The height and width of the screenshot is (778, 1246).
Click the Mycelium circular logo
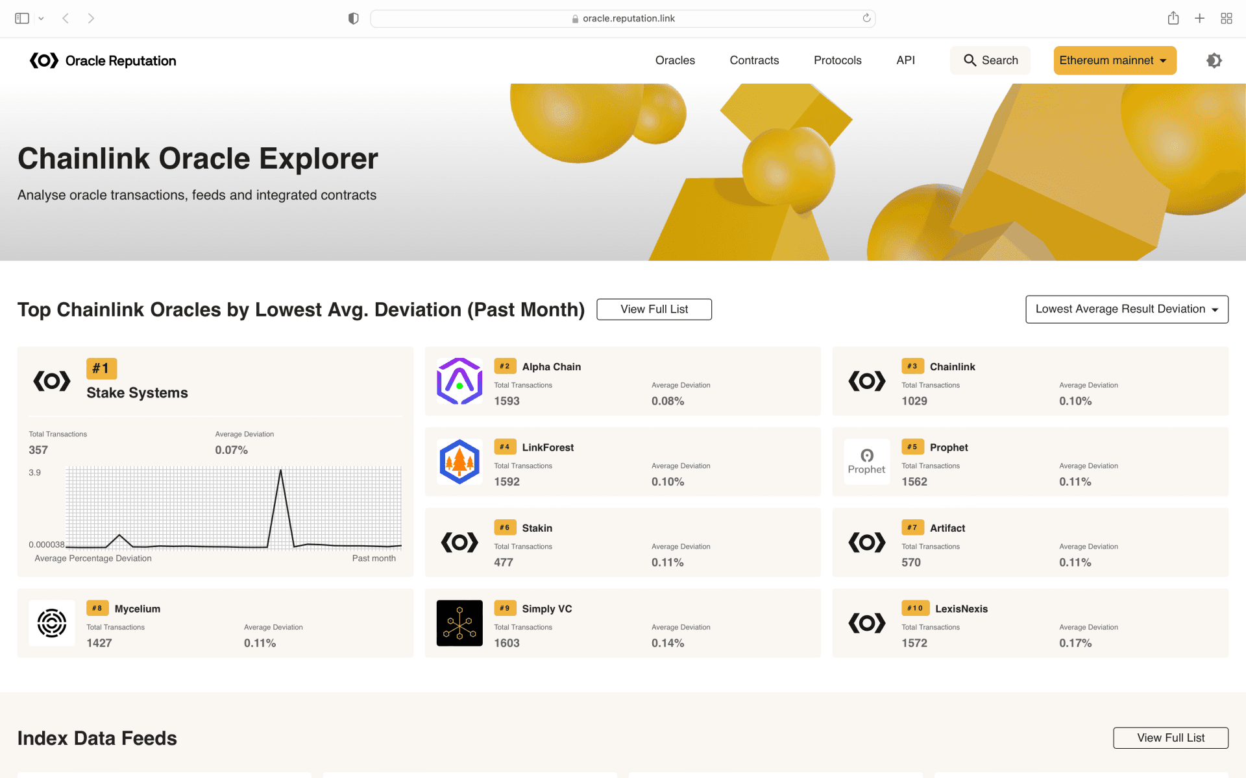click(x=52, y=623)
